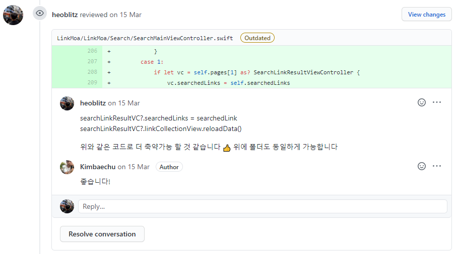Click the Author badge next to Kimbaechu

[x=169, y=167]
